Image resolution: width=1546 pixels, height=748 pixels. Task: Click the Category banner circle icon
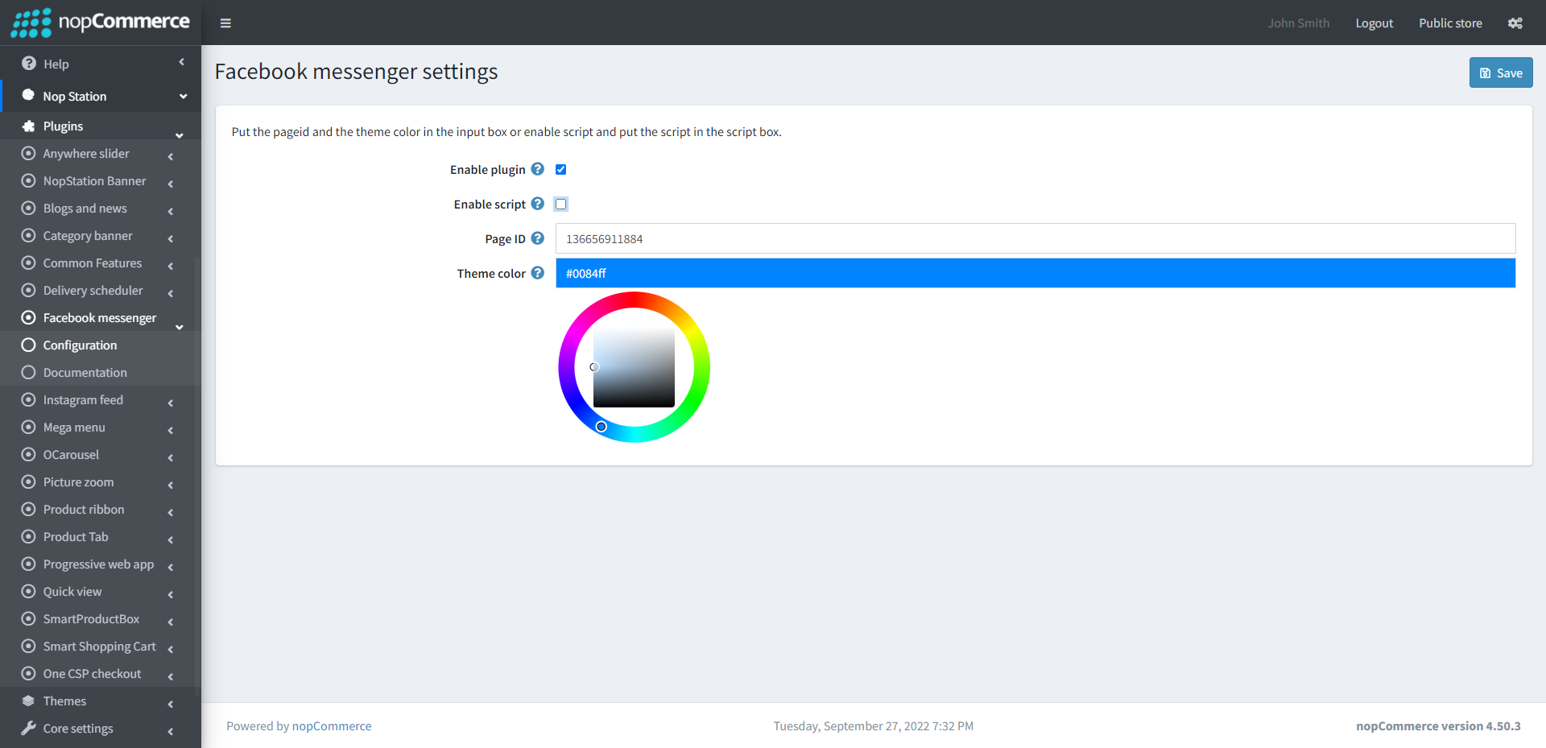[x=29, y=236]
